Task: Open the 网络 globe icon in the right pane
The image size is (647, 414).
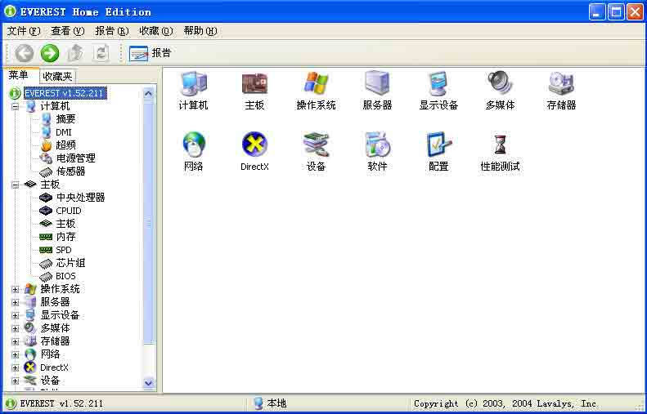Action: click(193, 152)
